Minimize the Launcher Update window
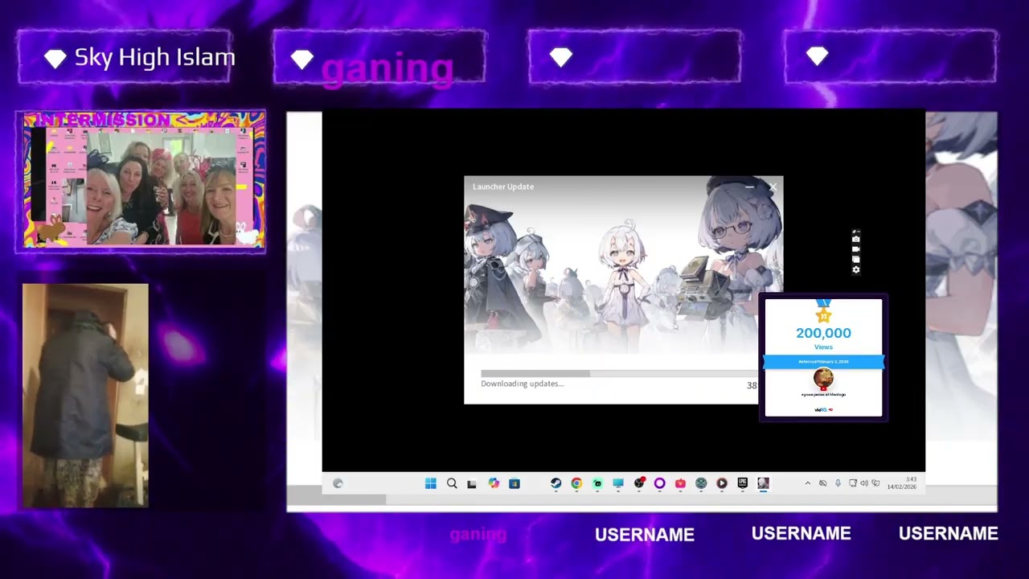Viewport: 1029px width, 579px height. click(x=749, y=187)
